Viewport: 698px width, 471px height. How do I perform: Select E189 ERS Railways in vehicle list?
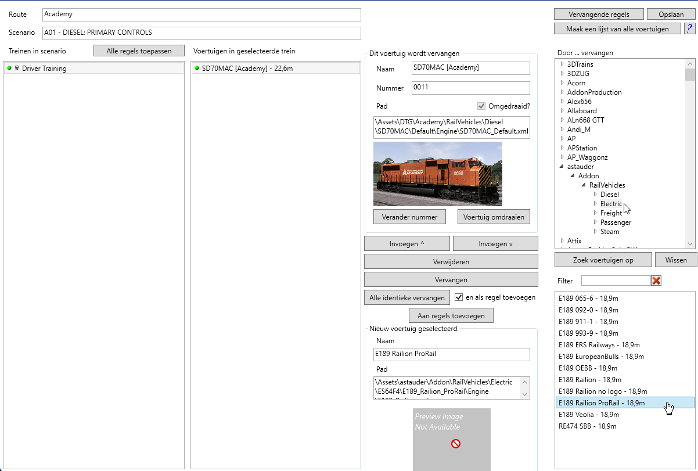point(625,345)
